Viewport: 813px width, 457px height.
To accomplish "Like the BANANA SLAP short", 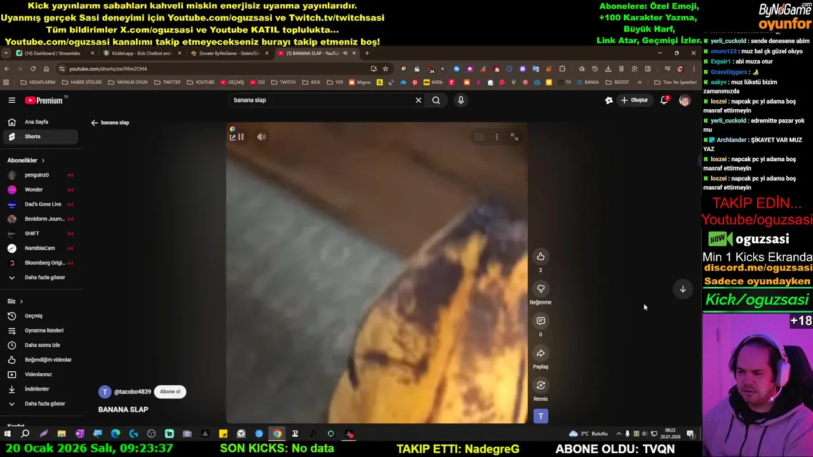I will pyautogui.click(x=541, y=256).
